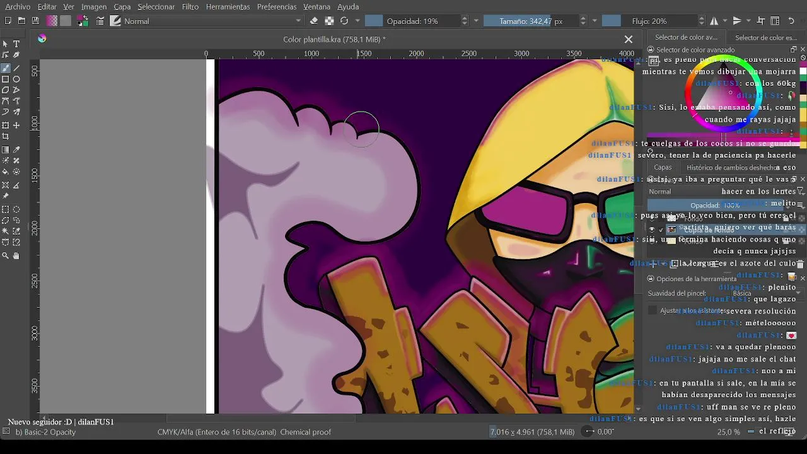Select the Measure tool
This screenshot has width=807, height=454.
click(16, 185)
